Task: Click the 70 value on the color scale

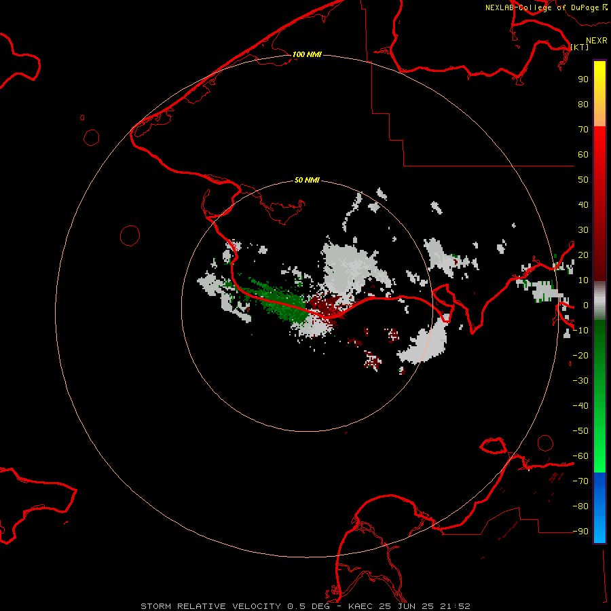Action: [x=583, y=130]
